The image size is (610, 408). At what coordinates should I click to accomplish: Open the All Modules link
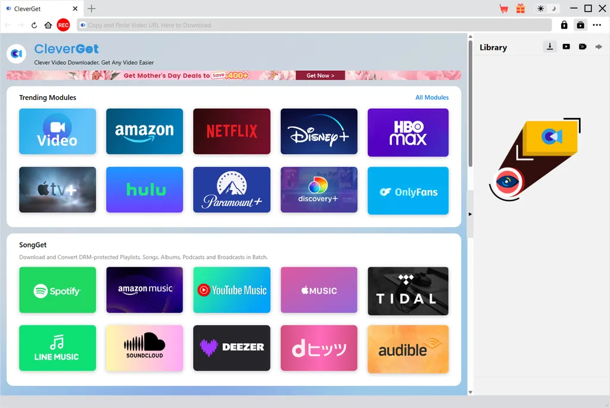tap(432, 98)
